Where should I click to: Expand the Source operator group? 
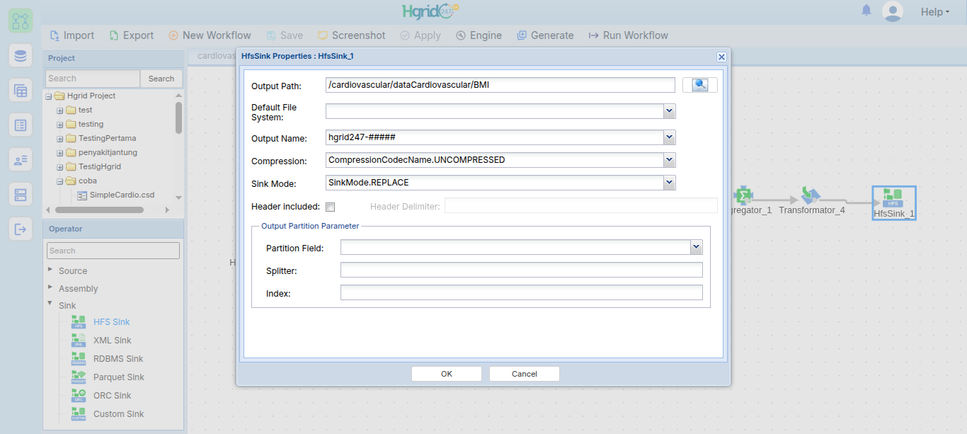(x=50, y=270)
